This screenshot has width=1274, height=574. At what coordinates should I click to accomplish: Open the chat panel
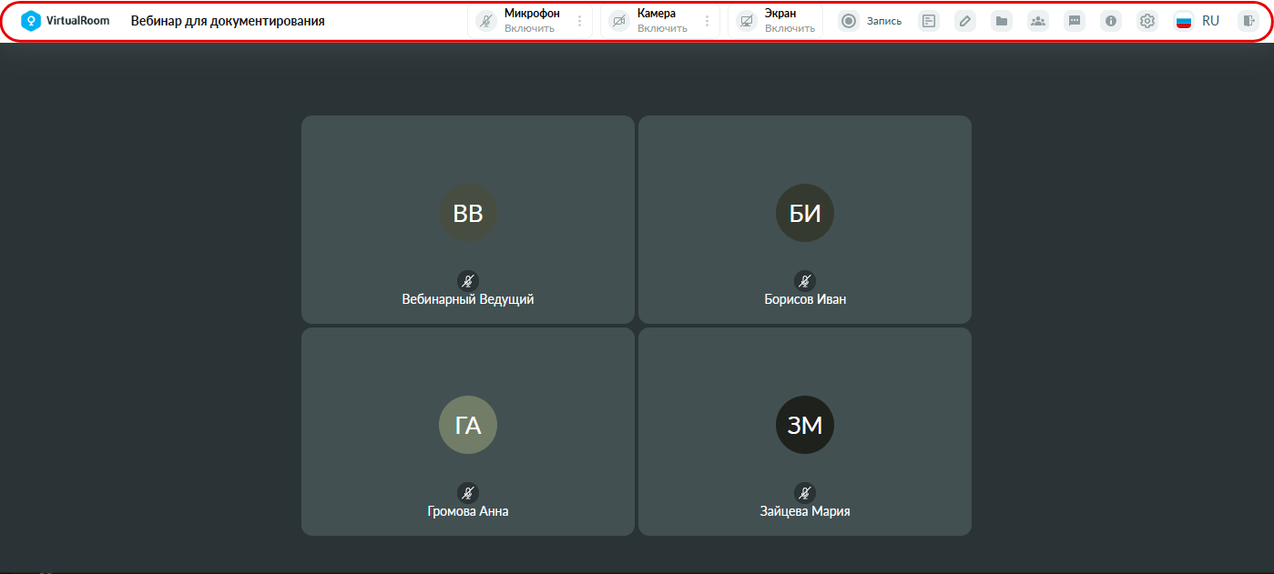[x=1075, y=21]
